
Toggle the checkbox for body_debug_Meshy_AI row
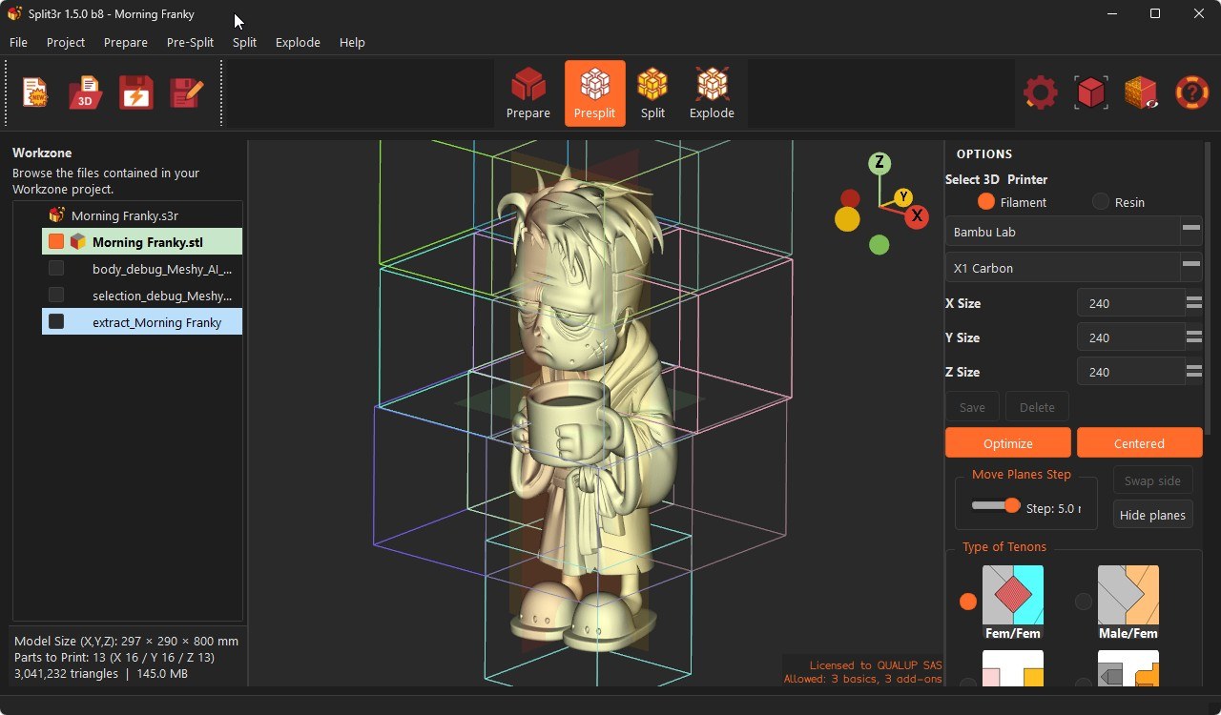pyautogui.click(x=56, y=269)
